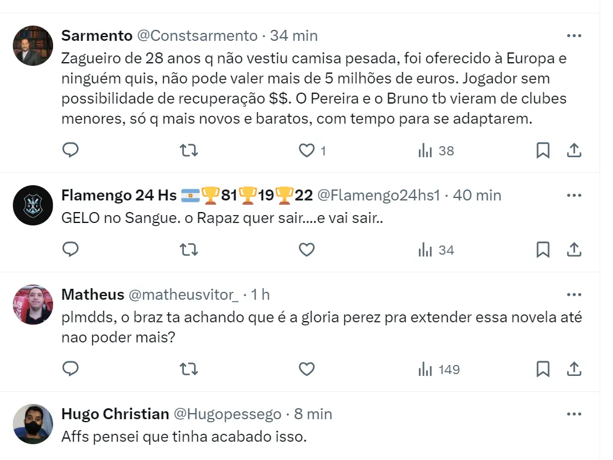View the 38 views analytics on Sarmento's tweet
The width and height of the screenshot is (613, 460).
click(437, 150)
